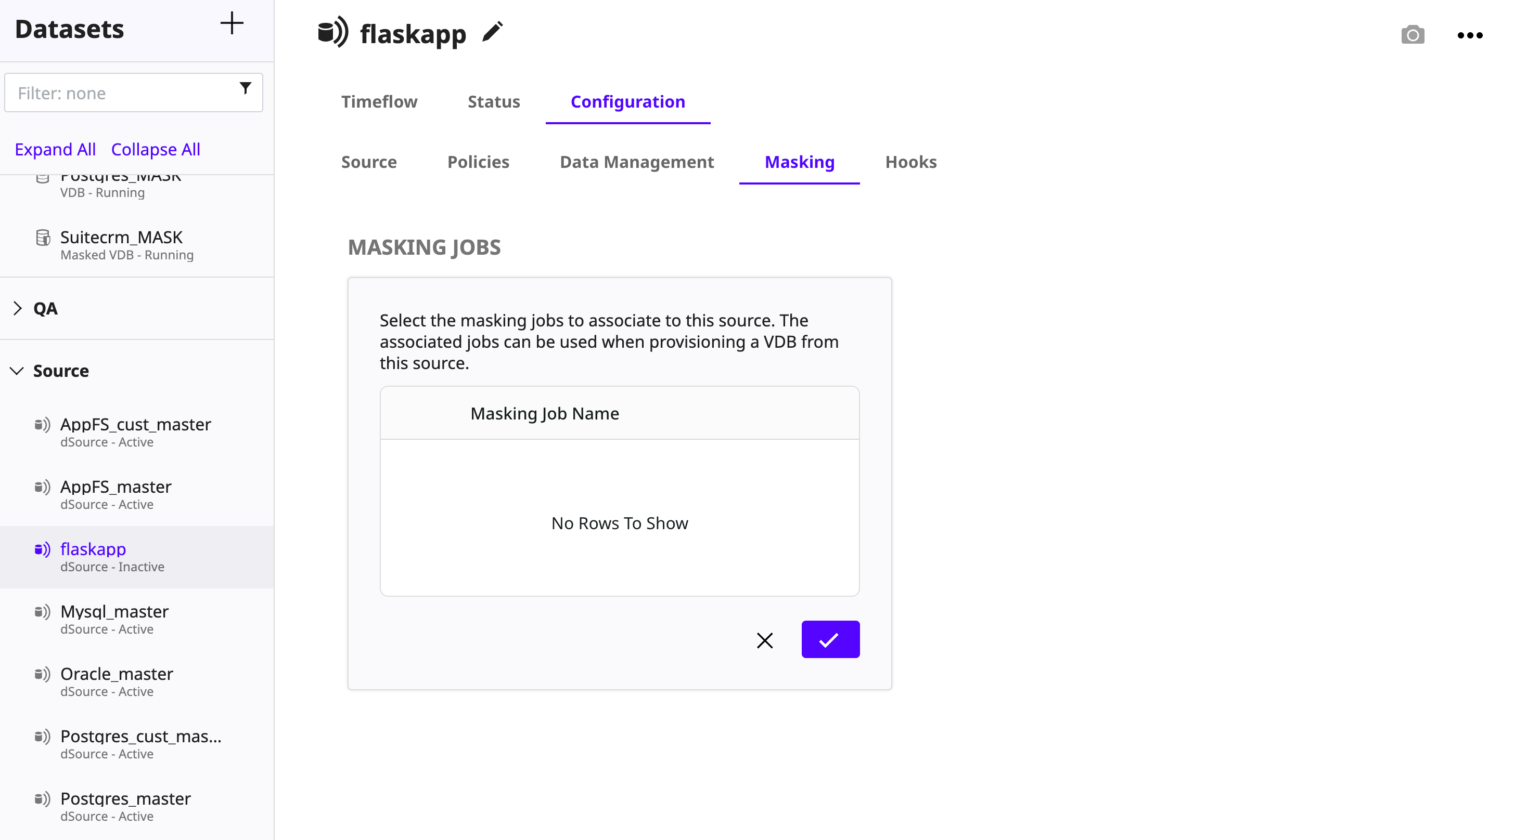Confirm masking jobs with checkmark button
The height and width of the screenshot is (840, 1514).
[830, 639]
